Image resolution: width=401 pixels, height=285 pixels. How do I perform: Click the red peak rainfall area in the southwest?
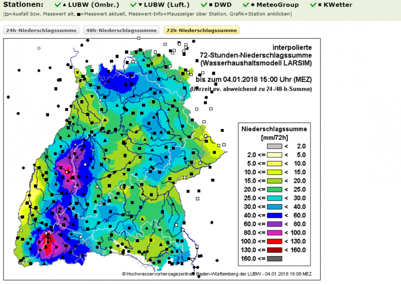click(x=47, y=244)
